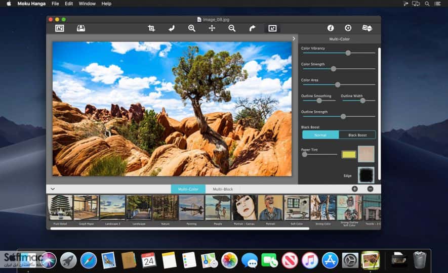Viewport: 448px width, 273px height.
Task: Open Photos from the Dock
Action: (x=229, y=260)
